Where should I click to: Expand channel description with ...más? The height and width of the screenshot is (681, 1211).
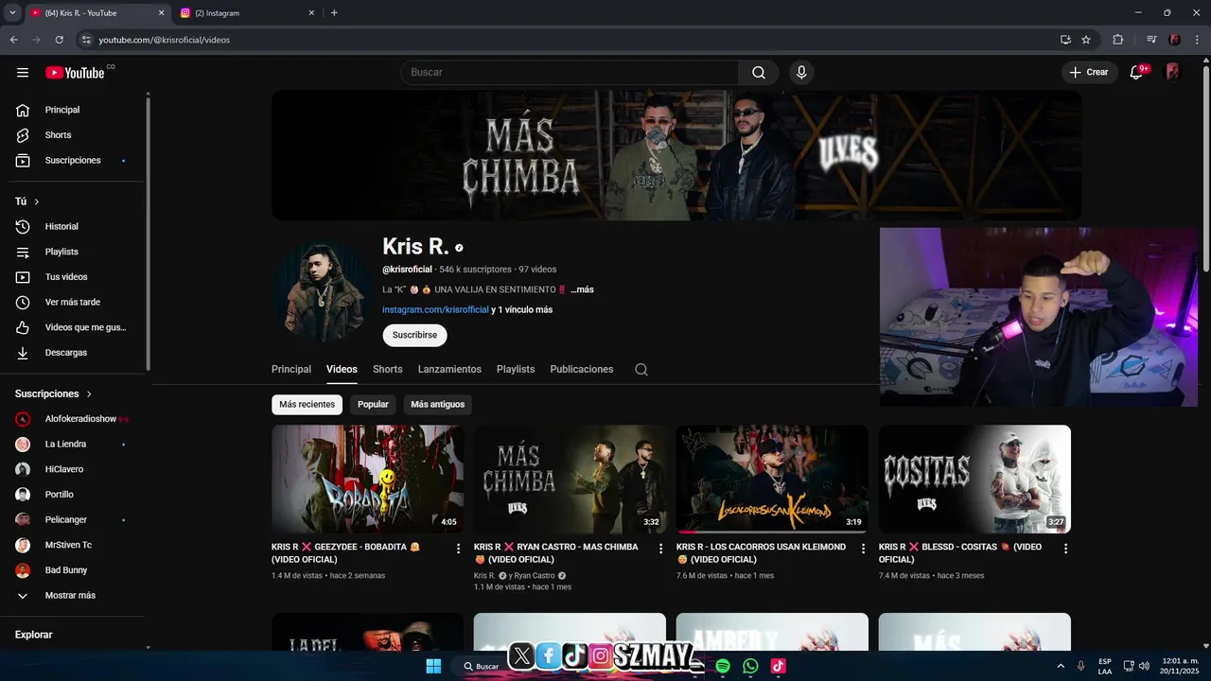pyautogui.click(x=582, y=289)
